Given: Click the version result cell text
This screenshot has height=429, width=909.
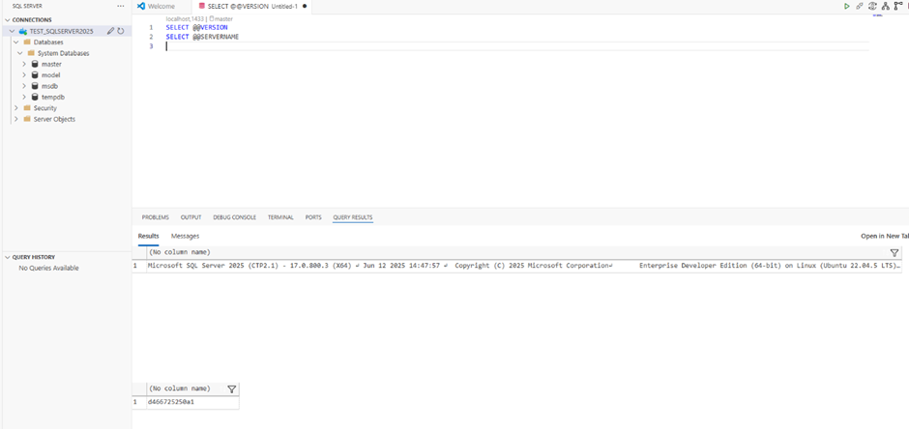Looking at the screenshot, I should click(x=524, y=267).
